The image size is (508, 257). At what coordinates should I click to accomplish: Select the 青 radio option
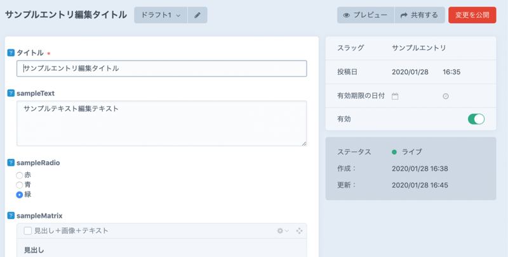20,185
